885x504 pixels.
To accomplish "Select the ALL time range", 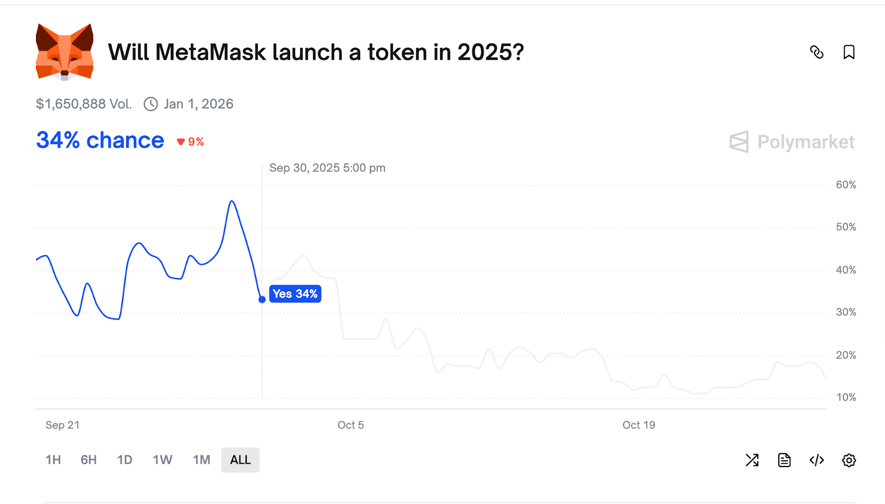I will 240,460.
